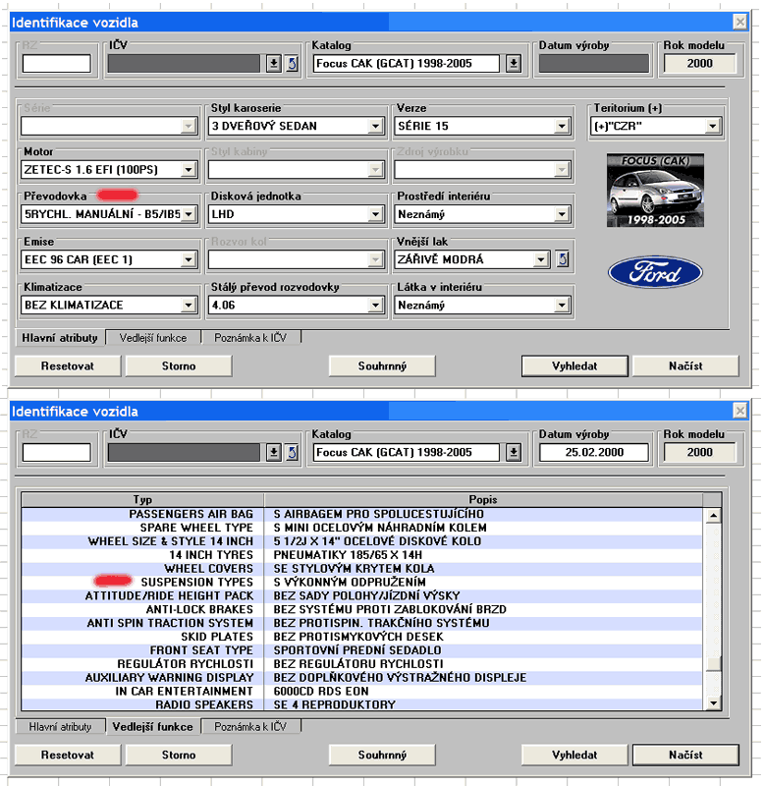
Task: Click IČV refresh icon in the Ford-logo dialog
Action: coord(292,64)
